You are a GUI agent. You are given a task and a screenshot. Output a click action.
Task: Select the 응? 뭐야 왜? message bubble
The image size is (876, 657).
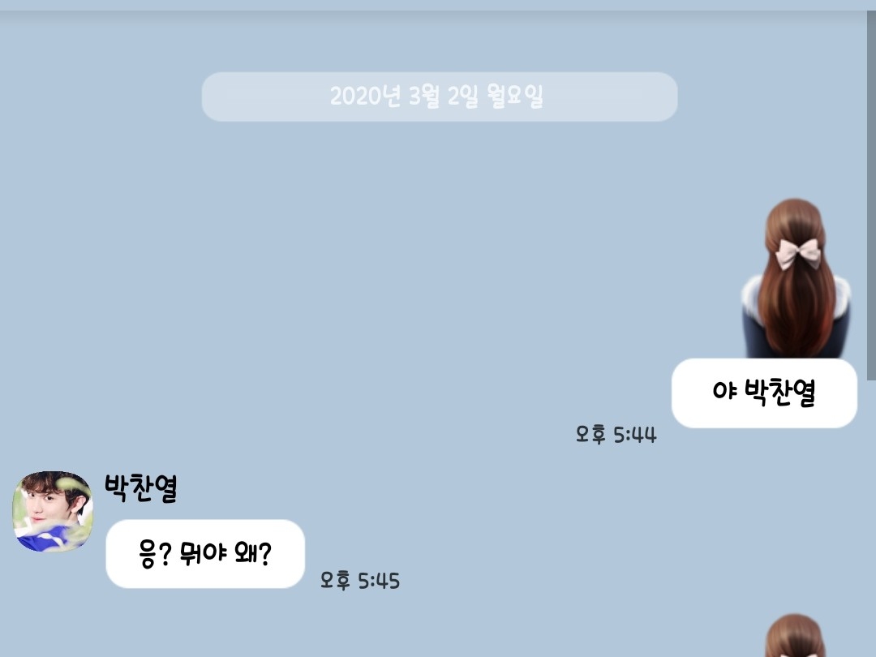pos(205,554)
